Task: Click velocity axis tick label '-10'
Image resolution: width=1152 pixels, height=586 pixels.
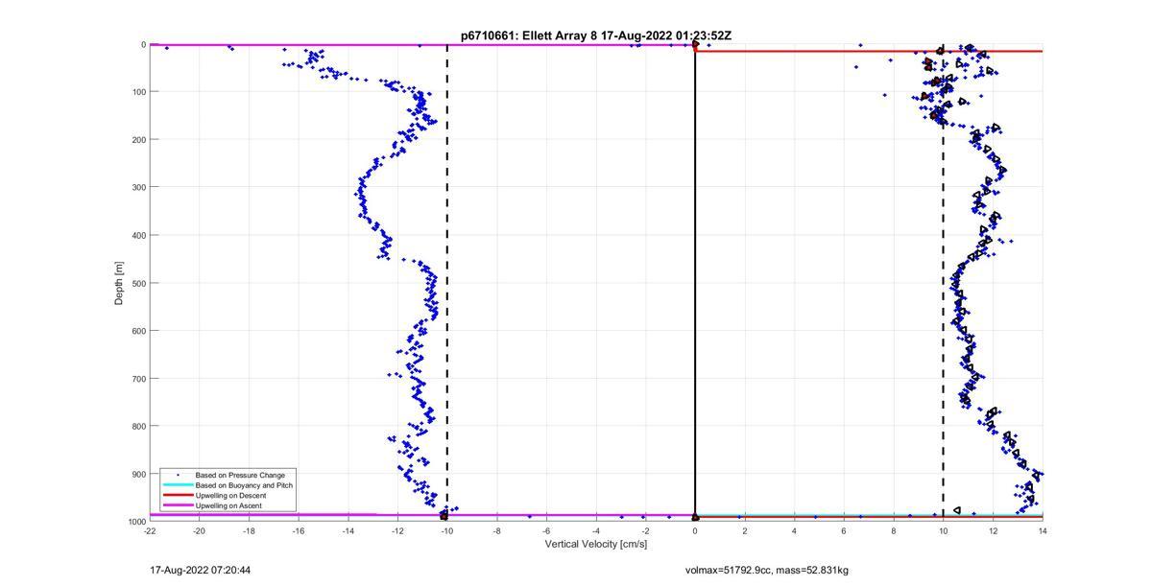Action: [447, 530]
